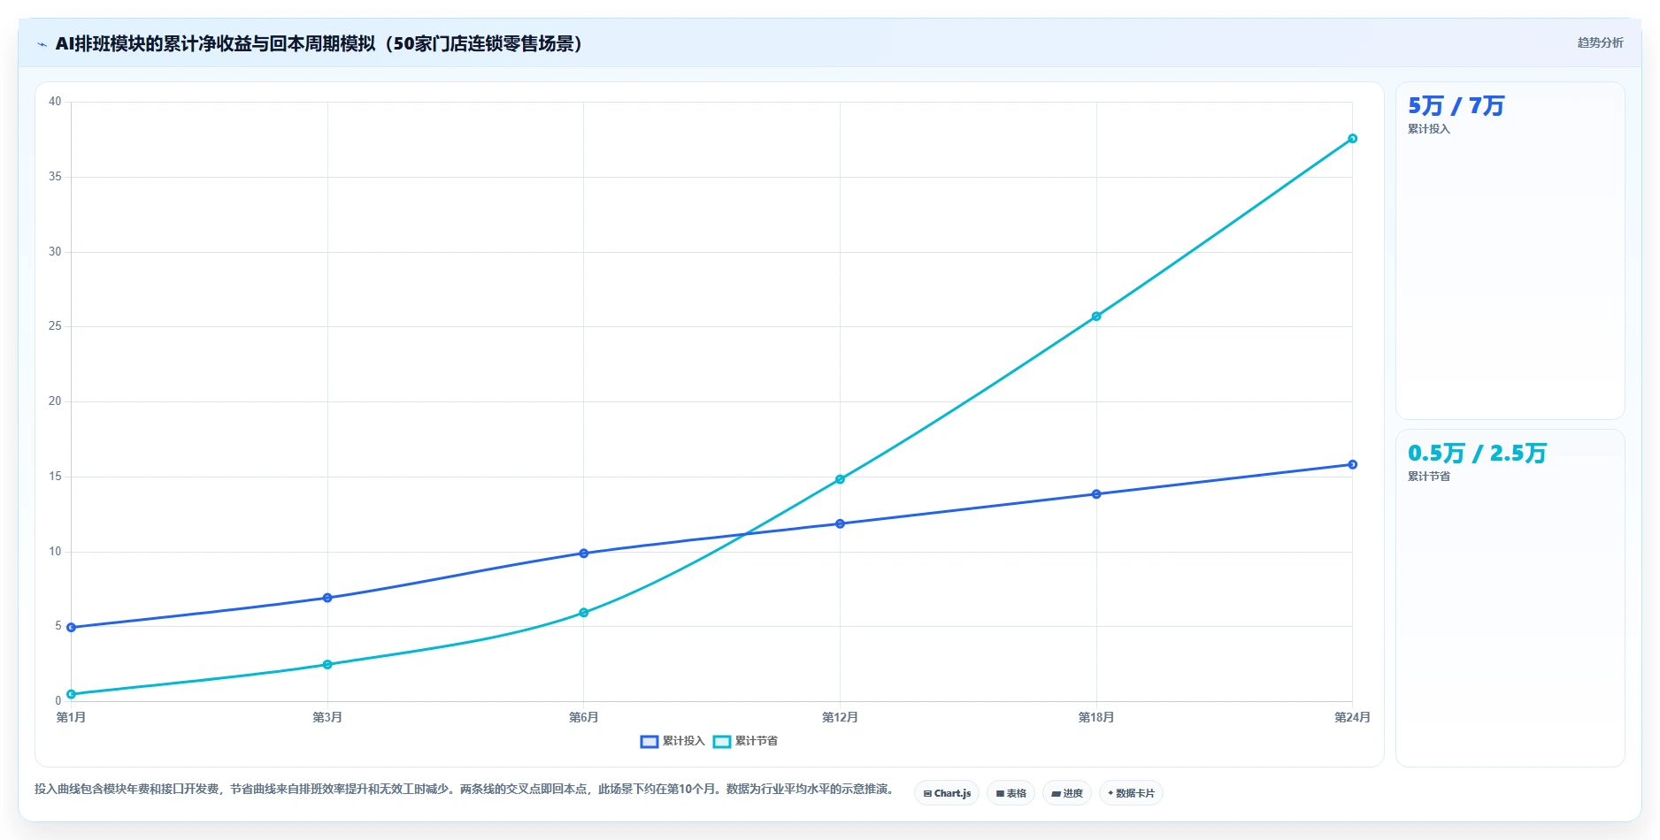Click the 累计节省 point at 第3月
Viewport: 1660px width, 840px height.
327,665
